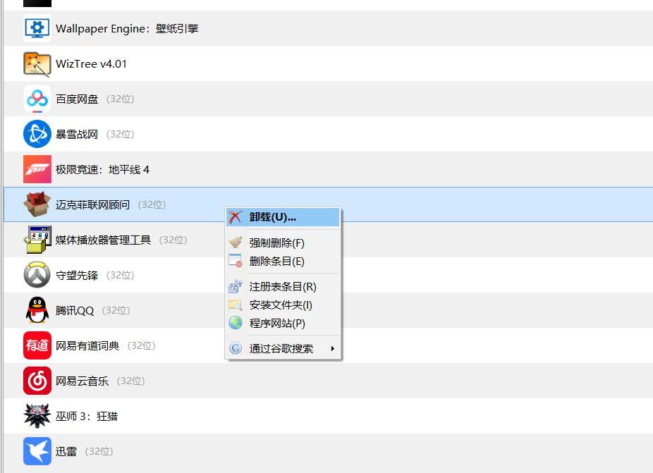The width and height of the screenshot is (653, 473).
Task: Select the 暴雪战网 blue icon
Action: 37,134
